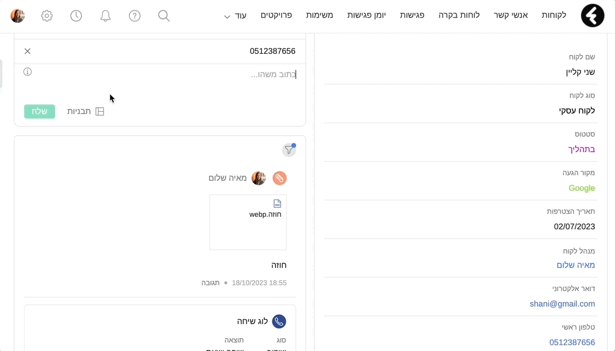The image size is (615, 351).
Task: Click the customer type לקוח עסקי
Action: coord(577,111)
